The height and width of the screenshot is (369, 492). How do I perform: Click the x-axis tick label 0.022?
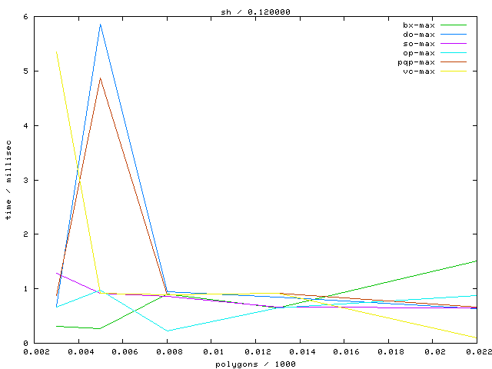(x=477, y=351)
